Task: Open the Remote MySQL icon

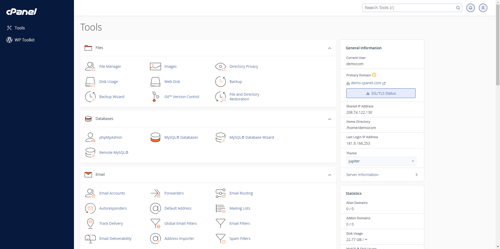Action: (x=90, y=153)
